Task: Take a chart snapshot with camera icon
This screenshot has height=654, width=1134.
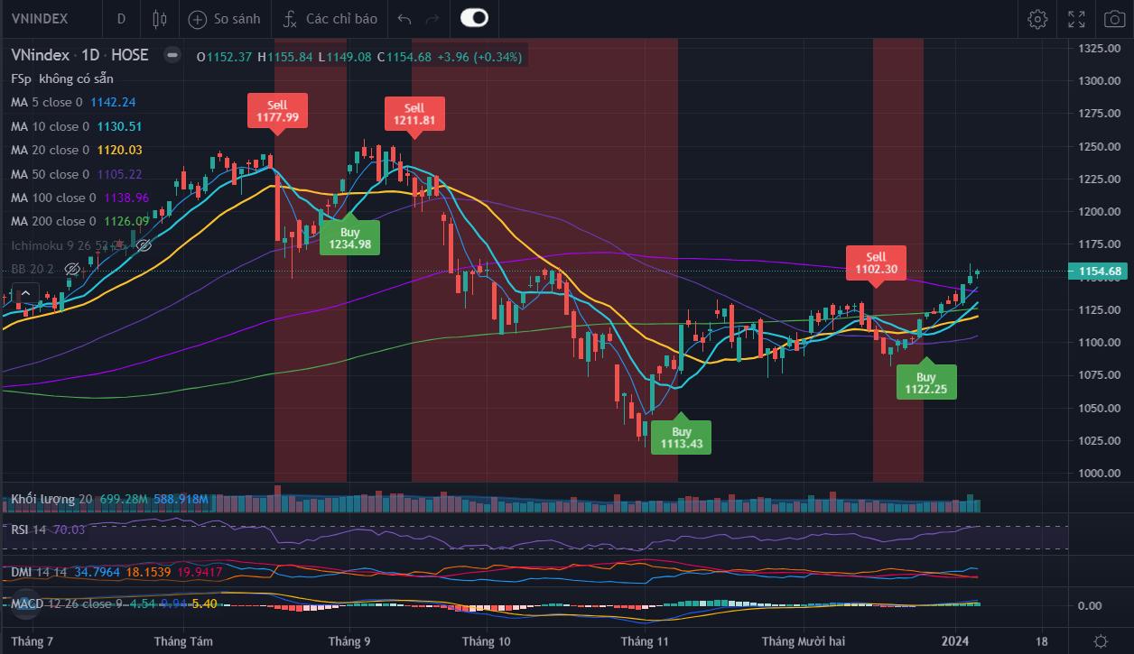Action: pyautogui.click(x=1114, y=18)
